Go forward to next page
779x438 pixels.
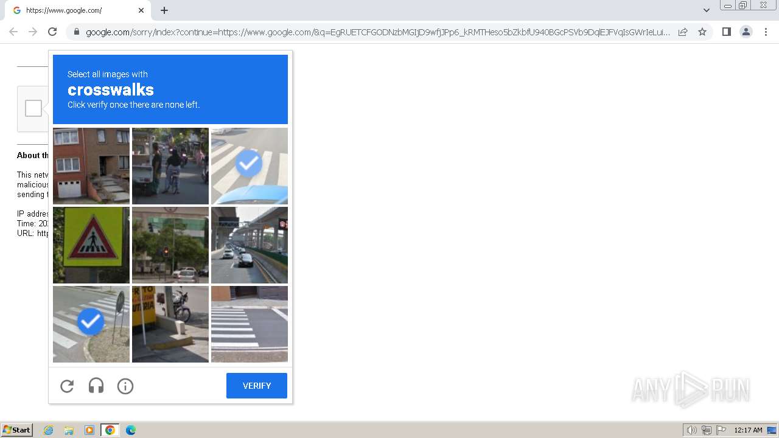33,32
